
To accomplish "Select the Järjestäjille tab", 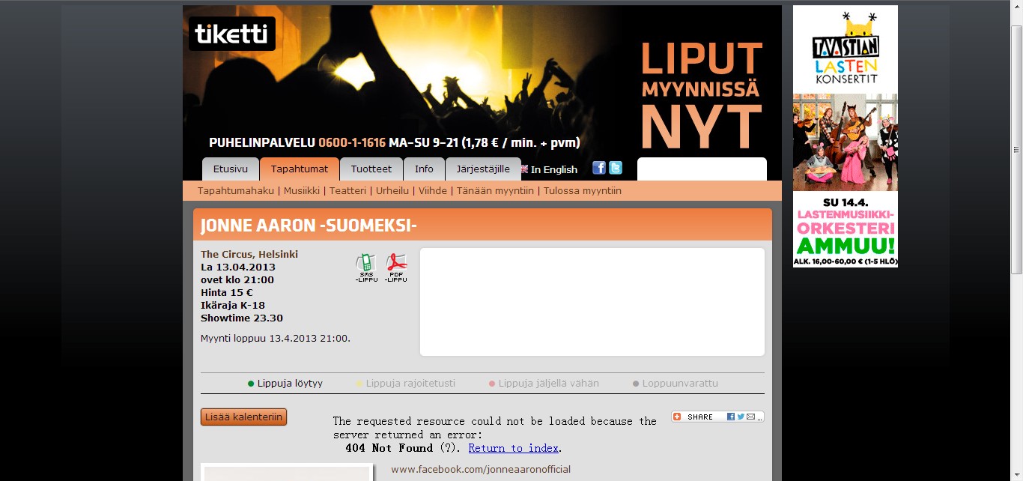I will [x=483, y=169].
